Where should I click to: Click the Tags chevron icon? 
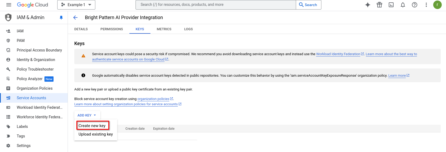(x=8, y=136)
